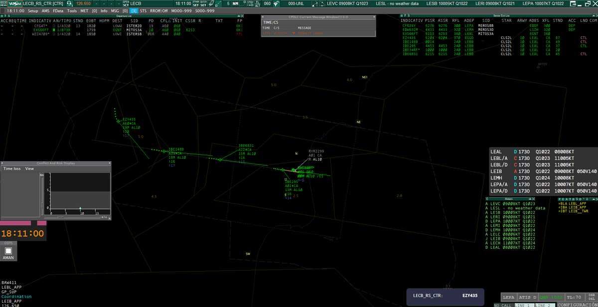Viewport: 598px width, 307px height.
Task: Select the REQUEST LOGON CPDLC message
Action: pyautogui.click(x=317, y=32)
